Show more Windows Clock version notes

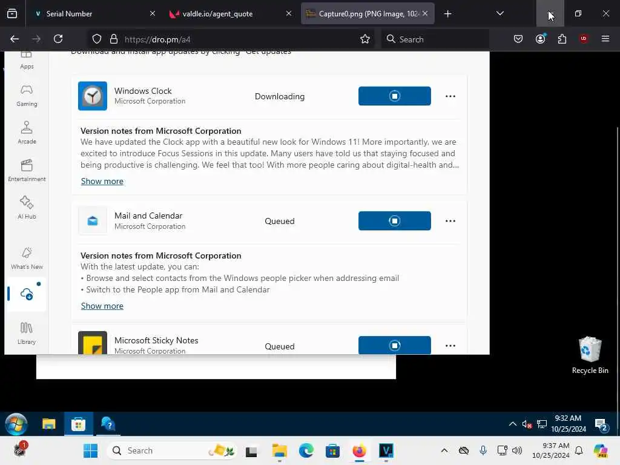pos(102,181)
